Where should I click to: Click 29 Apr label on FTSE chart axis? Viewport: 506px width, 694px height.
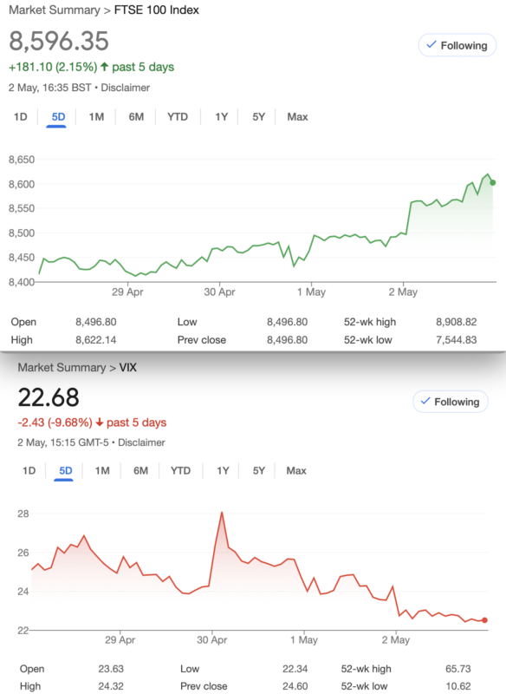point(127,292)
